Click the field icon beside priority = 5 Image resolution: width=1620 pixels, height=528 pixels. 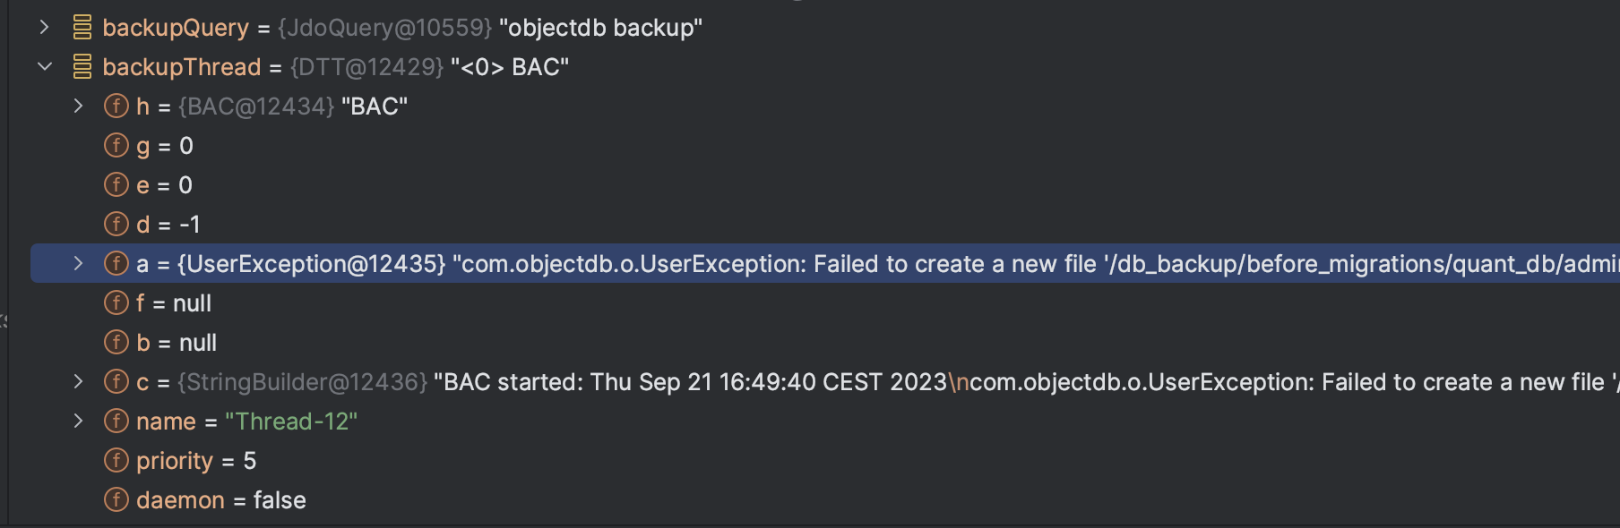116,461
